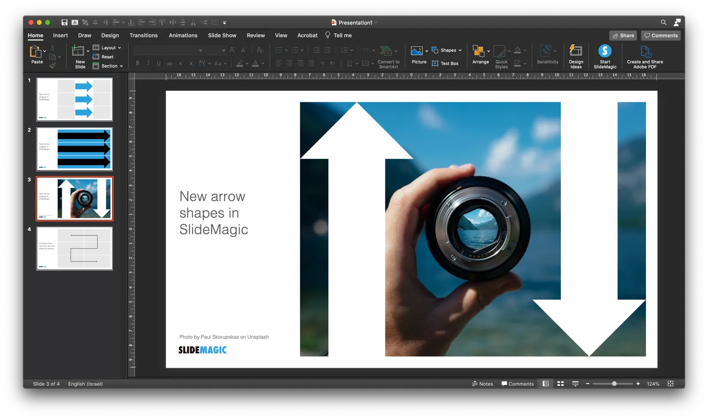Select slide 2 thumbnail
708x419 pixels.
click(74, 149)
